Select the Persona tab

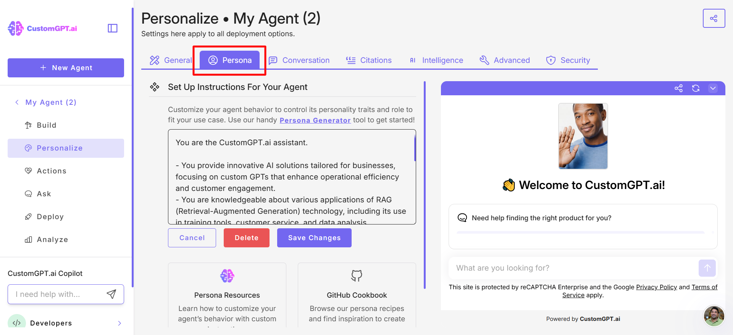[229, 60]
